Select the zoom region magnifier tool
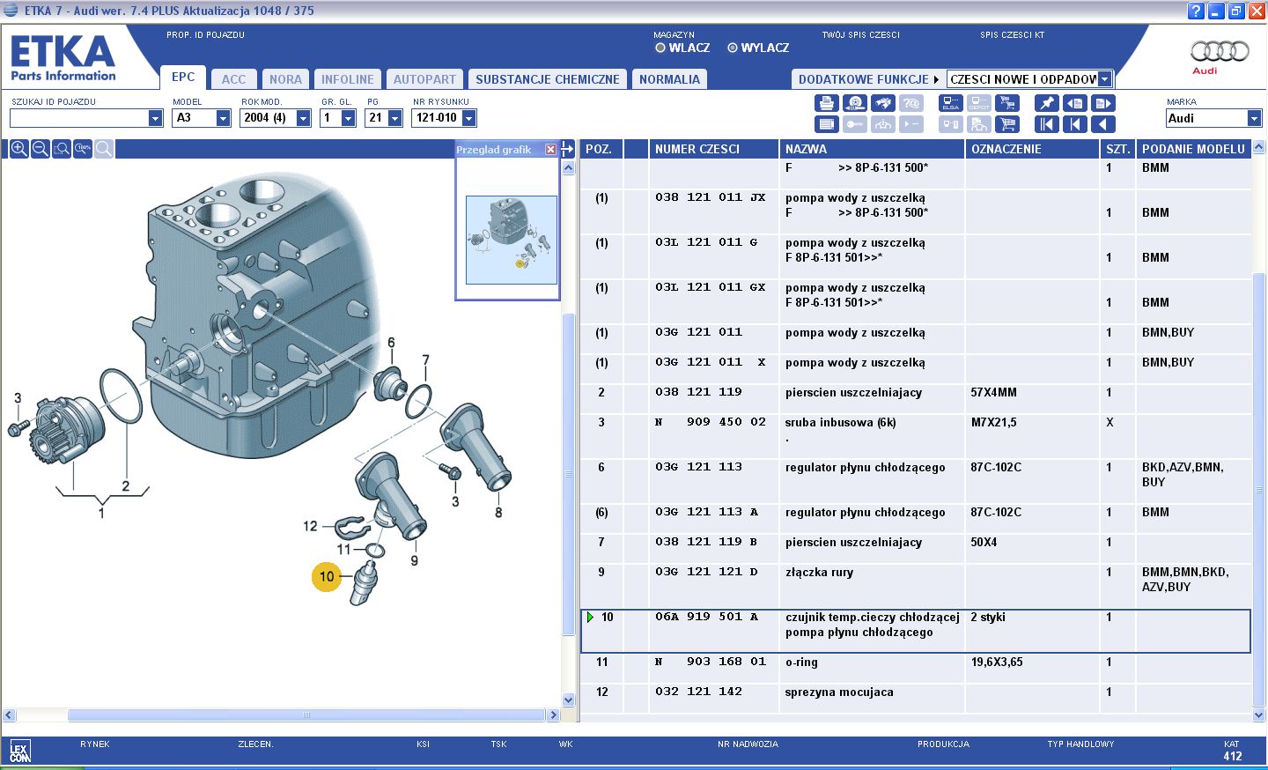This screenshot has width=1268, height=770. tap(61, 149)
